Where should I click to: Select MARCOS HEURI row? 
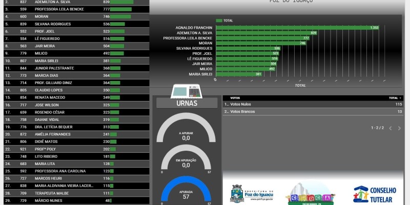[x=76, y=178]
